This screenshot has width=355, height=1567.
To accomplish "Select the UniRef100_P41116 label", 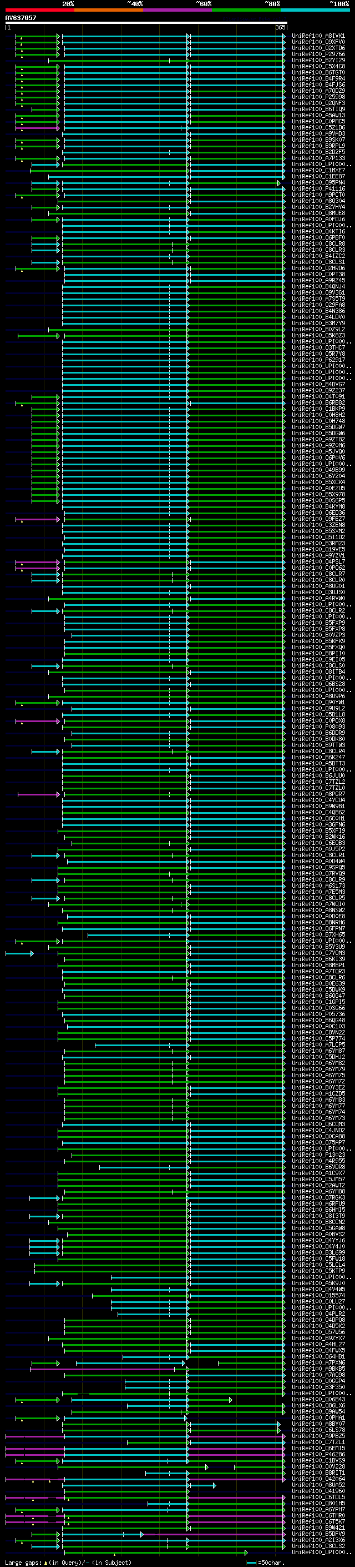I will pos(318,188).
